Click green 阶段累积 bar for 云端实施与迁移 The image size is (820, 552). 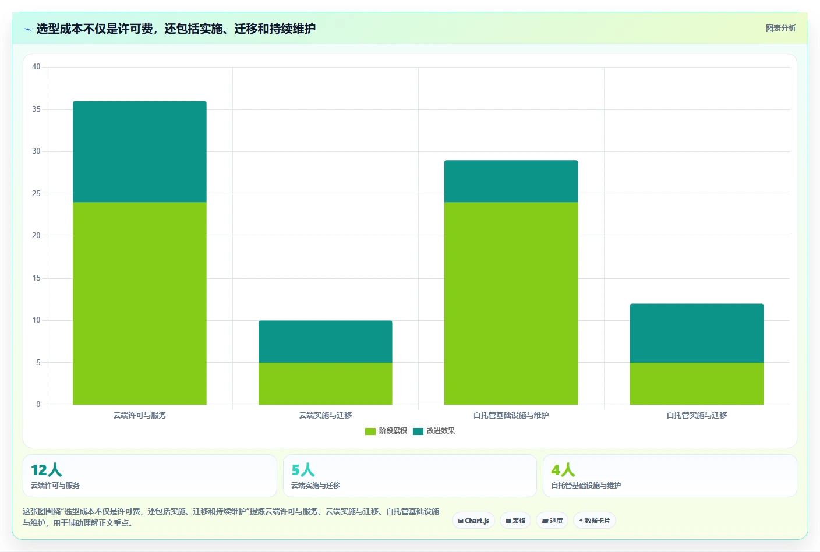[x=326, y=384]
